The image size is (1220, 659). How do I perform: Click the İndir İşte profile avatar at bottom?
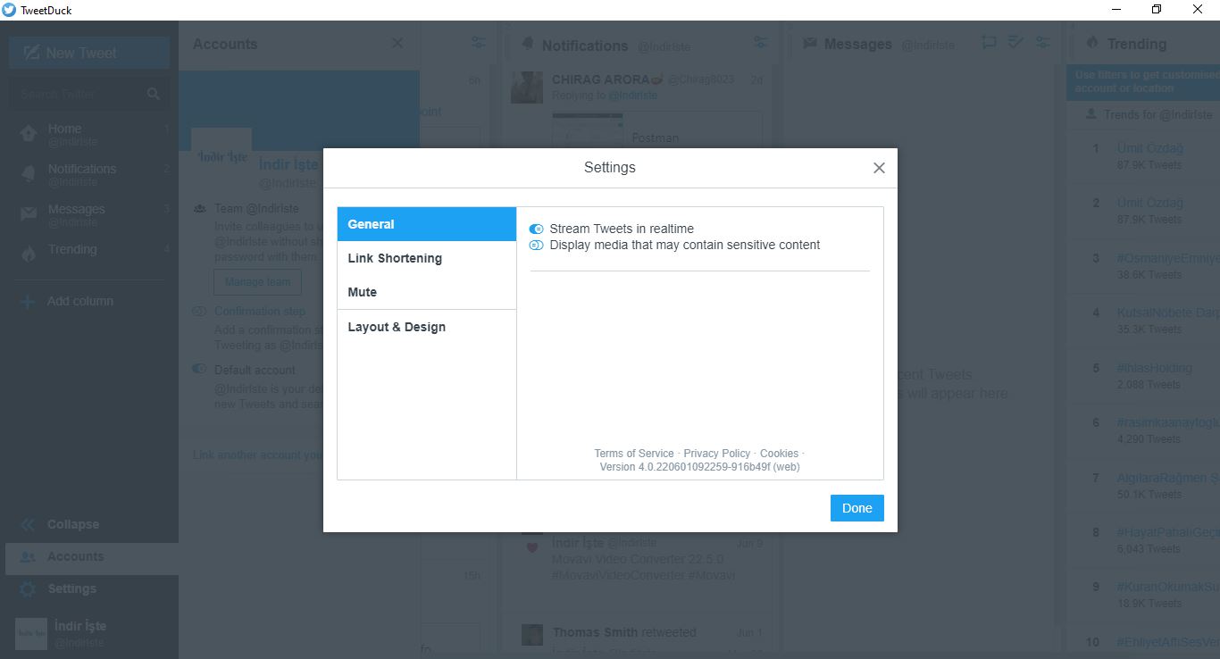click(x=31, y=633)
